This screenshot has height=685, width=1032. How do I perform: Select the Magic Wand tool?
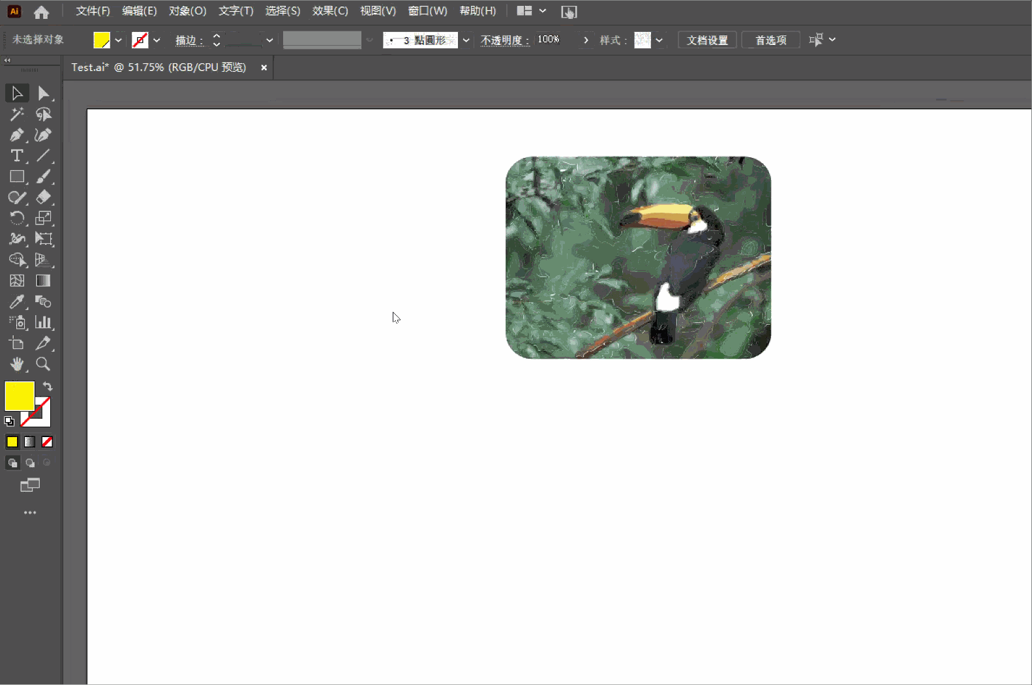point(17,114)
